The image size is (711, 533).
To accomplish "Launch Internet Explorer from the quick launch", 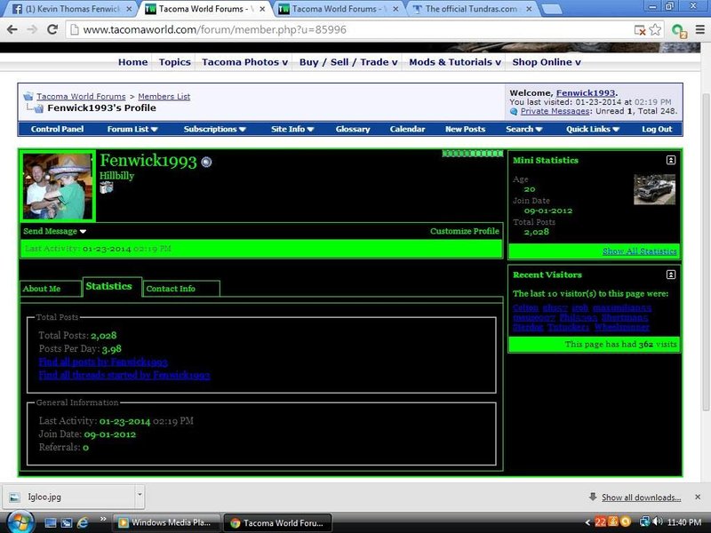I will [83, 522].
